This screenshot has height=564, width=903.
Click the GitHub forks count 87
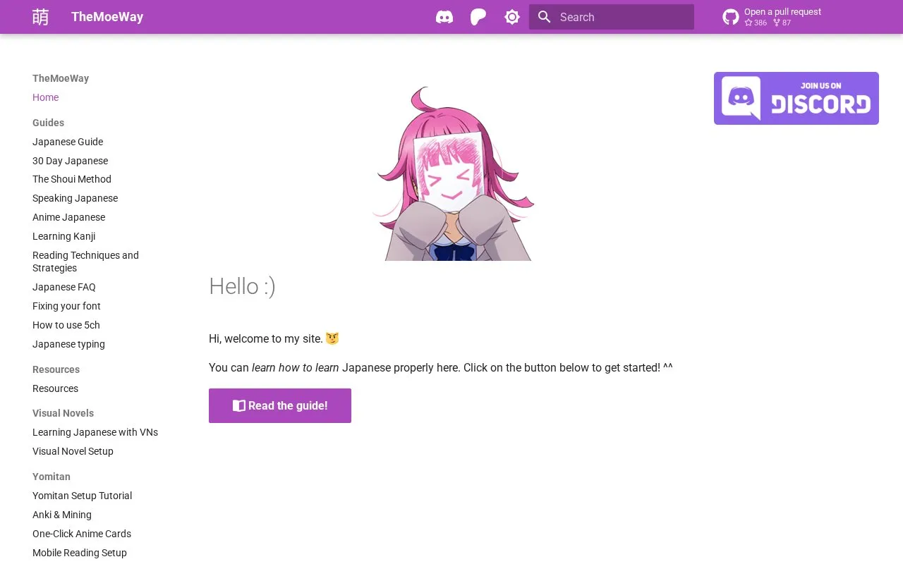[782, 23]
